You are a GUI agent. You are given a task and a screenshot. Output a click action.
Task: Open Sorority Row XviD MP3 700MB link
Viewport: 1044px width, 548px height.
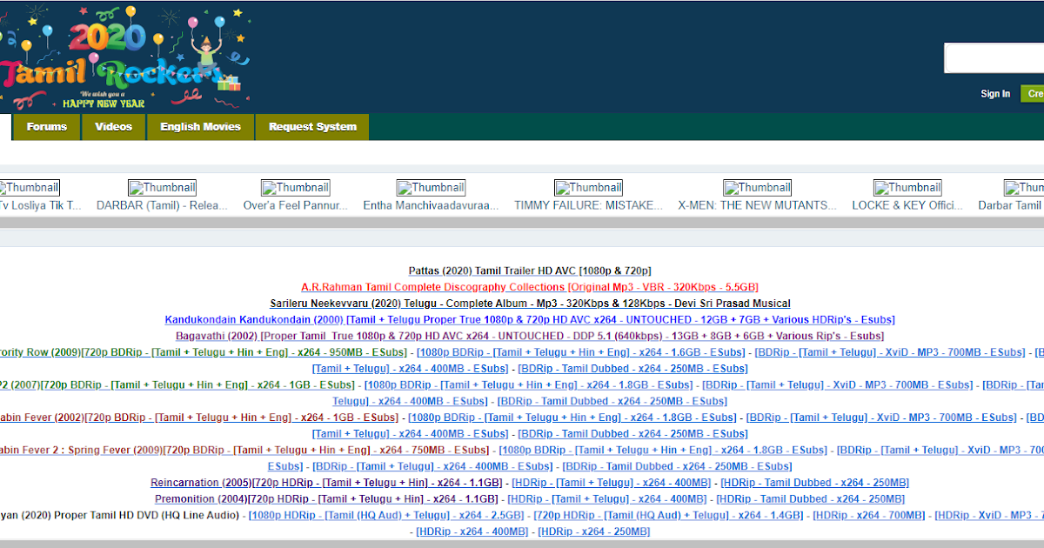pyautogui.click(x=890, y=352)
